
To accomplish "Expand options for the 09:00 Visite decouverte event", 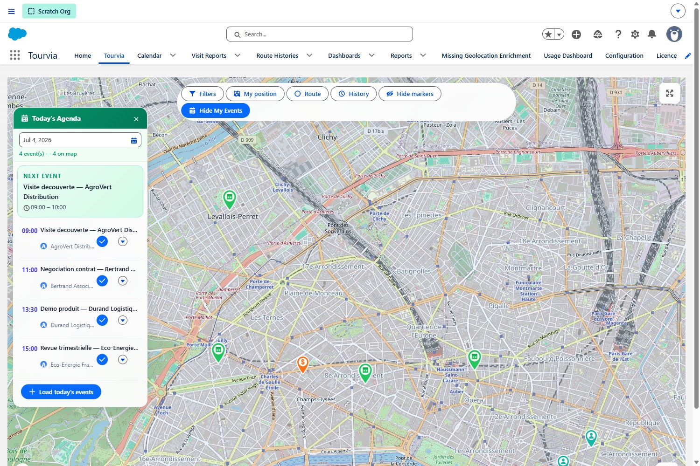I will coord(123,241).
